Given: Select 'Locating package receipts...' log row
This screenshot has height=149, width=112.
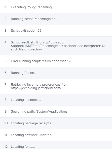Looking at the screenshot, I should (x=32, y=123).
